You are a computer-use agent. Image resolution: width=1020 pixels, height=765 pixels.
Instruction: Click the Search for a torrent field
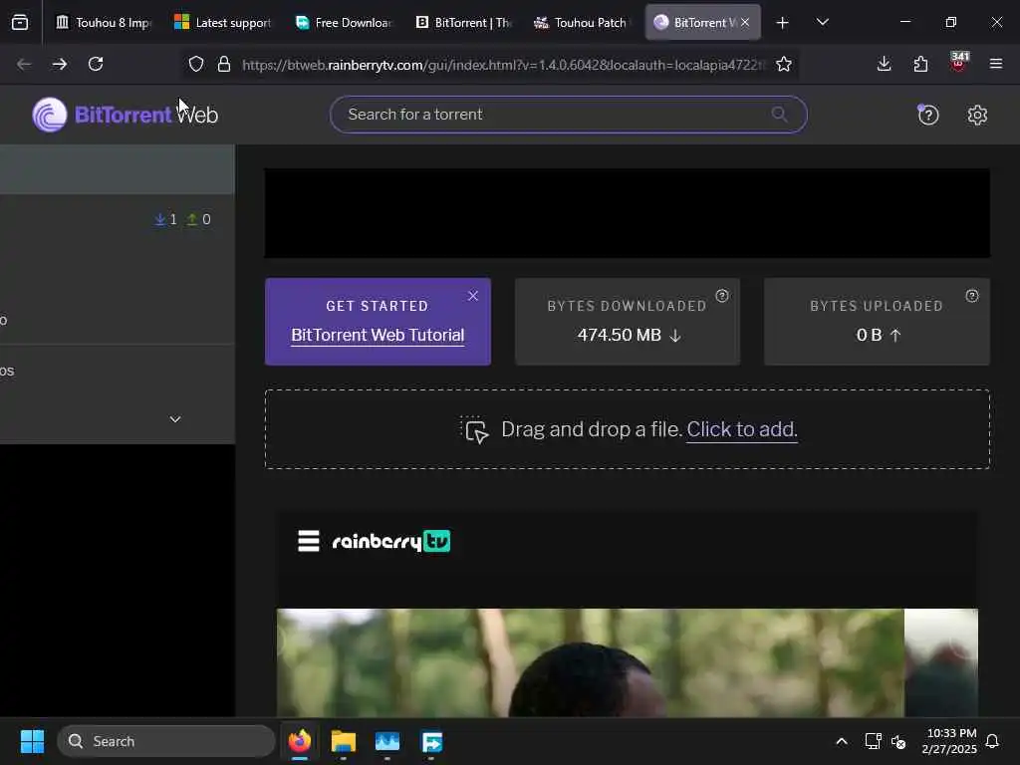click(569, 115)
